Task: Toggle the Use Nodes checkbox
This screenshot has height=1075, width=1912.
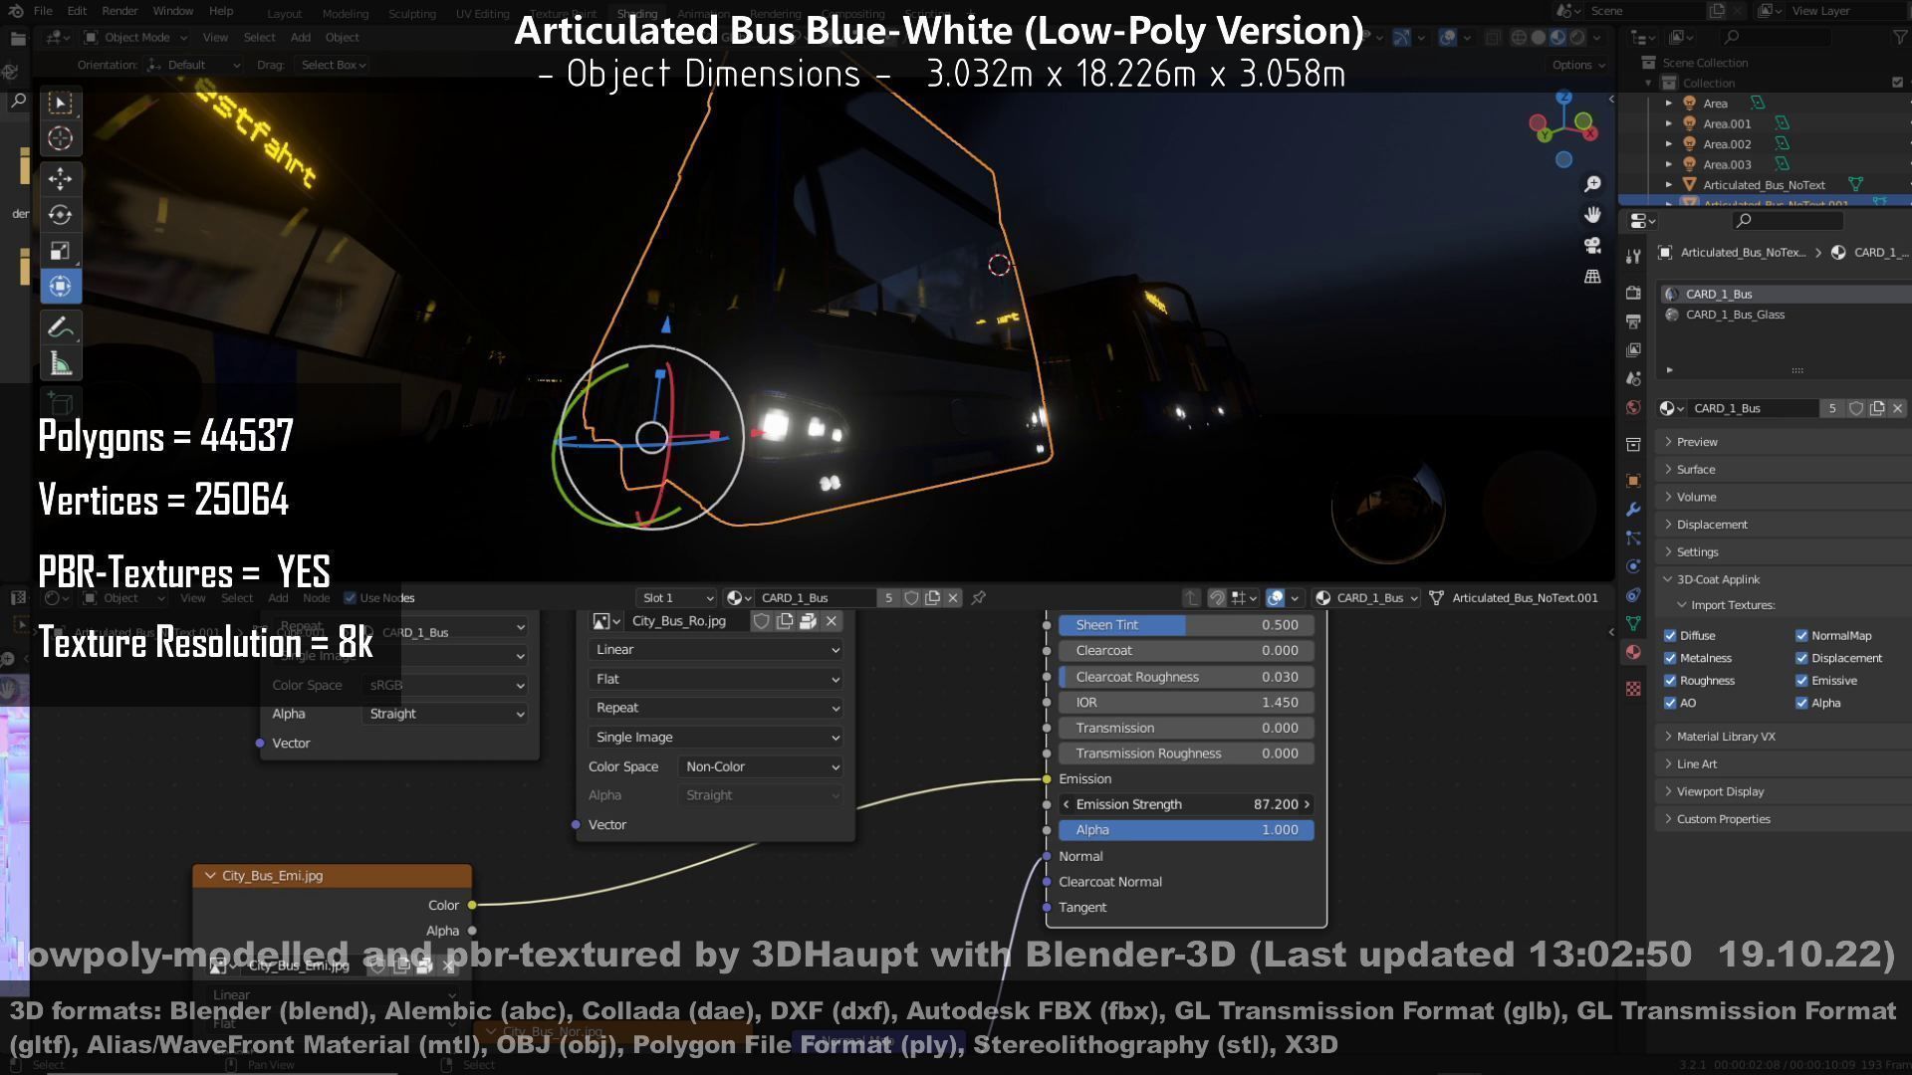Action: click(x=350, y=598)
